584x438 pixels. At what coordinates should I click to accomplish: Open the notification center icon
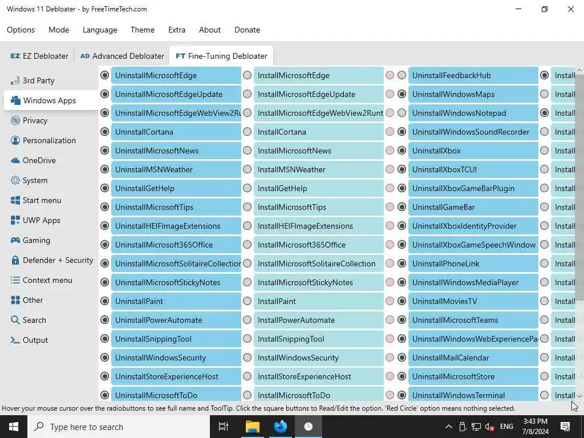click(565, 427)
